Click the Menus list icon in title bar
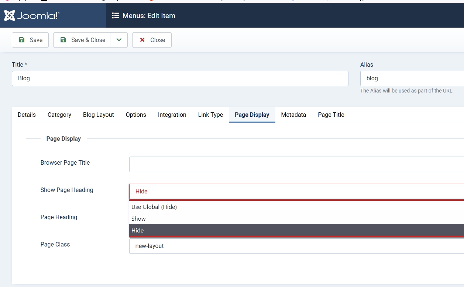The height and width of the screenshot is (287, 464). 116,15
